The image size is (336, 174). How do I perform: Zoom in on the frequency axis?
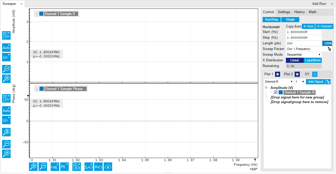point(33,167)
